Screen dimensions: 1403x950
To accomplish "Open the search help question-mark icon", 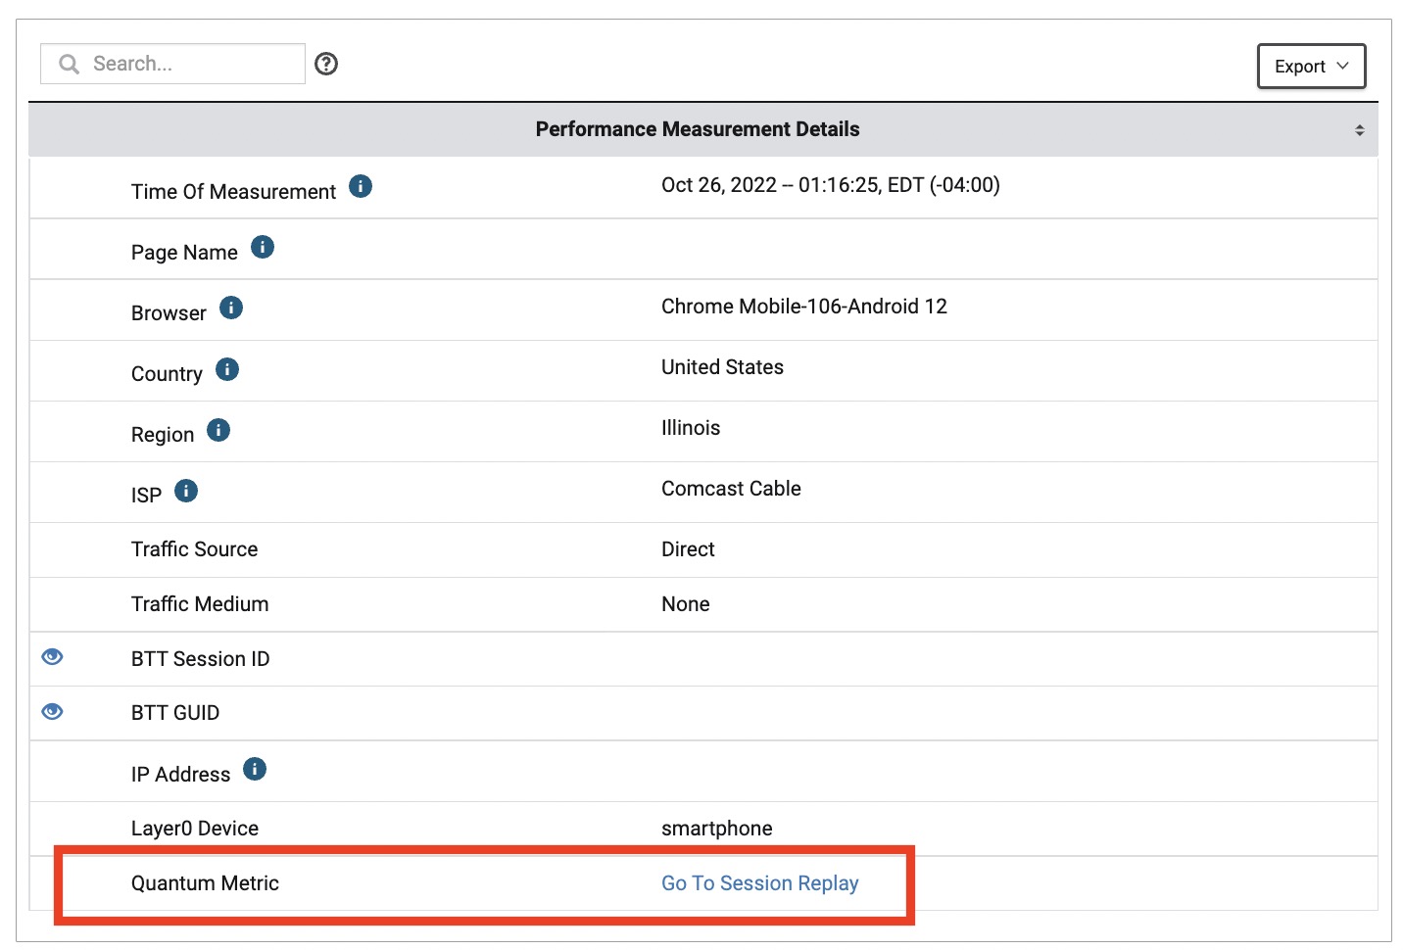I will coord(326,64).
